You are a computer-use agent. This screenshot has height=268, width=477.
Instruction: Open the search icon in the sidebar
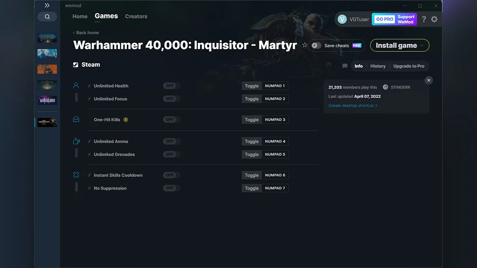pyautogui.click(x=47, y=16)
